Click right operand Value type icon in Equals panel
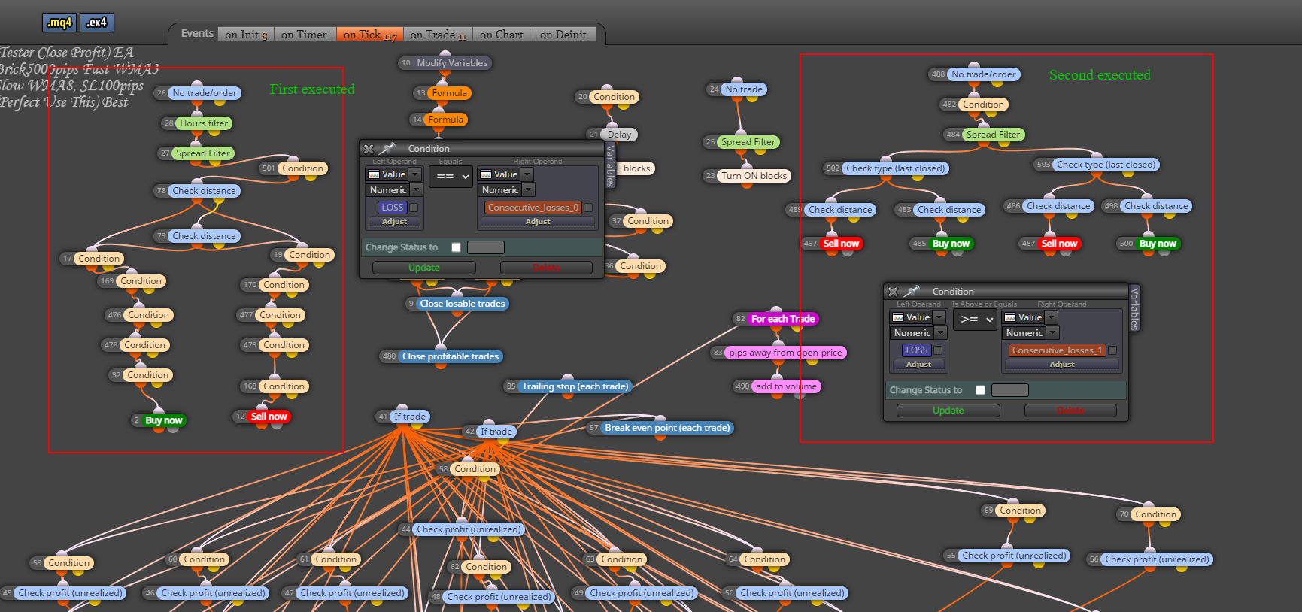The image size is (1302, 612). (486, 174)
